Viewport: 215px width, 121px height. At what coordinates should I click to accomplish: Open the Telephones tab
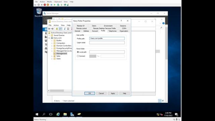pyautogui.click(x=113, y=31)
